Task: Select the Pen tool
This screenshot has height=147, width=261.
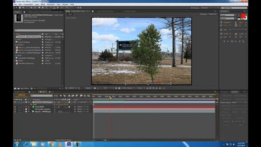Action: (x=43, y=8)
